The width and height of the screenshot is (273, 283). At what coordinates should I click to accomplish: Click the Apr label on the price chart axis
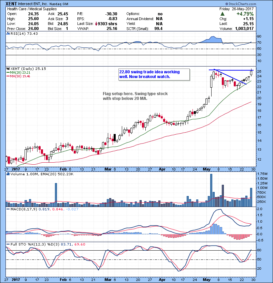[162, 169]
